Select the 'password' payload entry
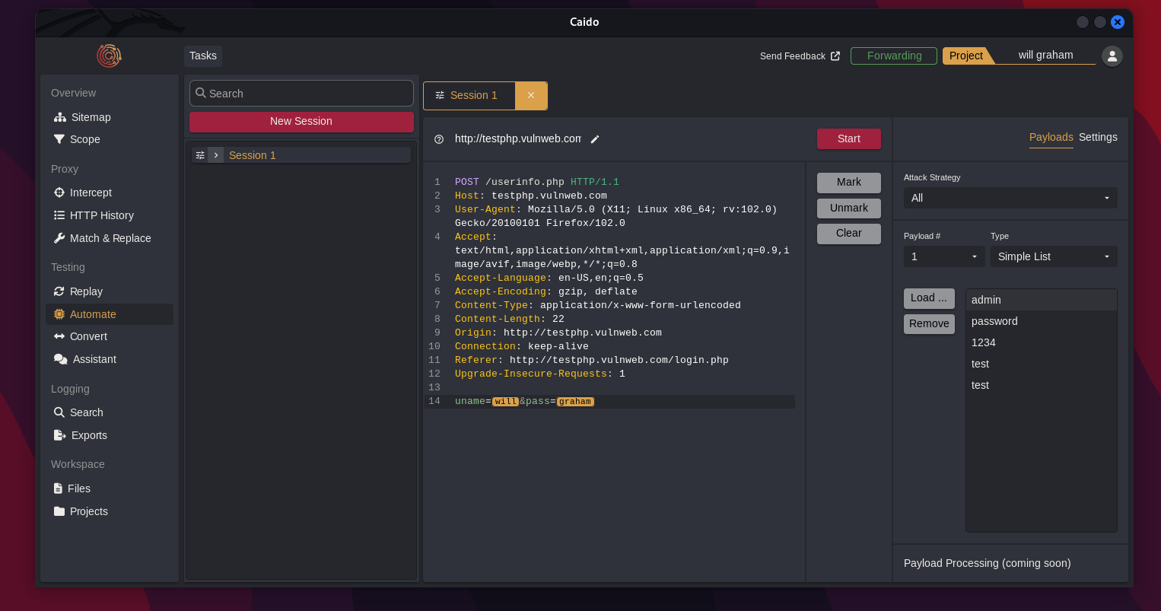The height and width of the screenshot is (611, 1161). [1042, 321]
